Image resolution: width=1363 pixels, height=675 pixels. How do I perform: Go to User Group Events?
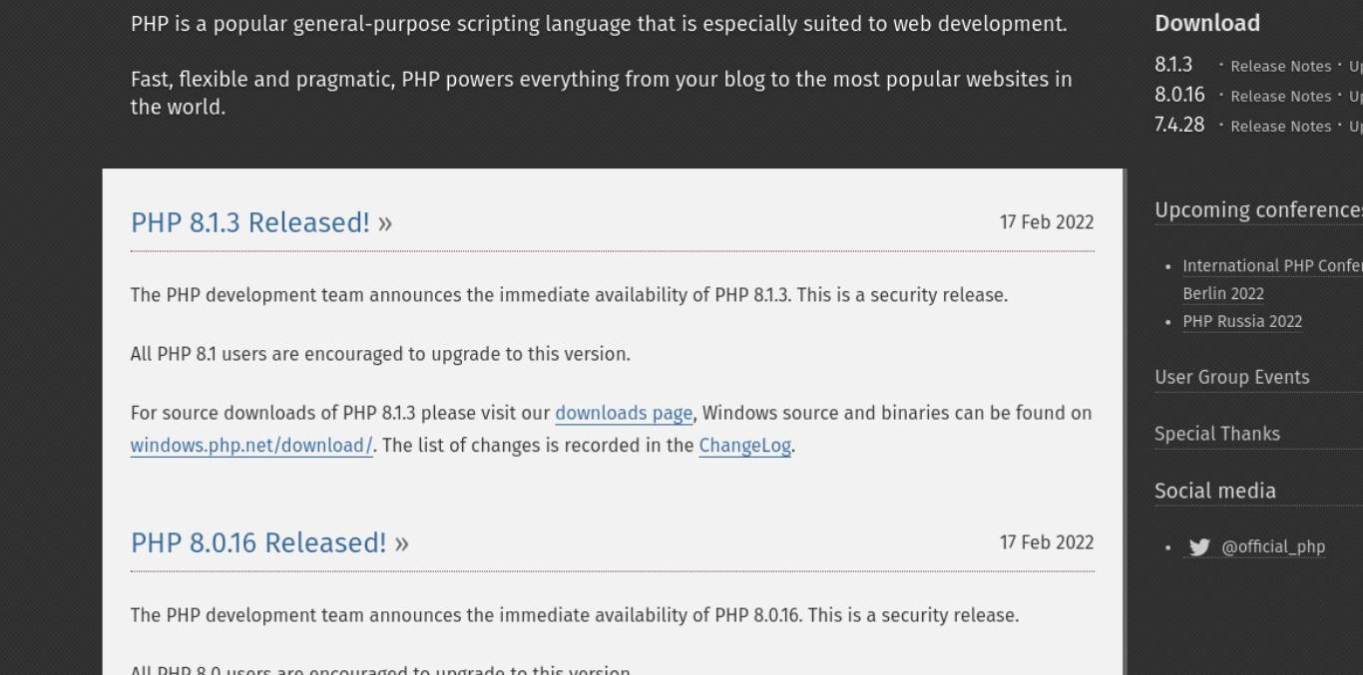click(x=1231, y=377)
